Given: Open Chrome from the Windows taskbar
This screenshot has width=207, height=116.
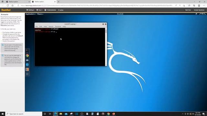Looking at the screenshot, I should [x=108, y=114].
